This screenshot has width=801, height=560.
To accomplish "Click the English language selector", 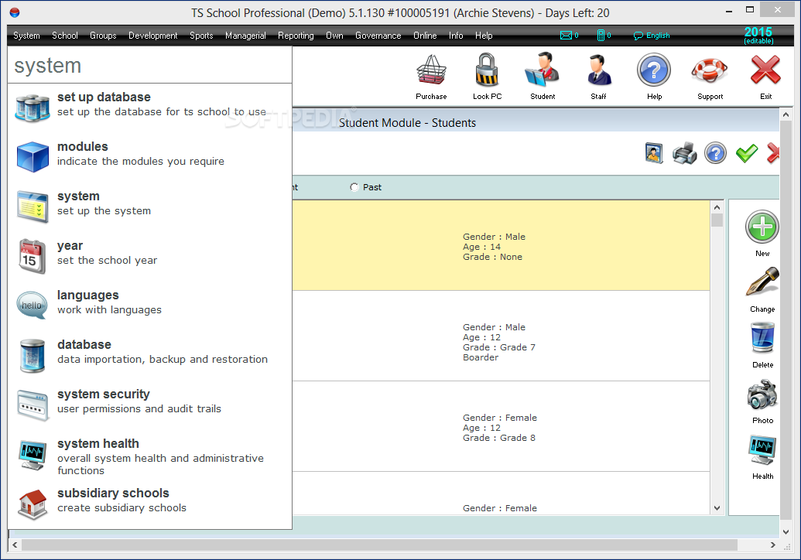I will (652, 36).
